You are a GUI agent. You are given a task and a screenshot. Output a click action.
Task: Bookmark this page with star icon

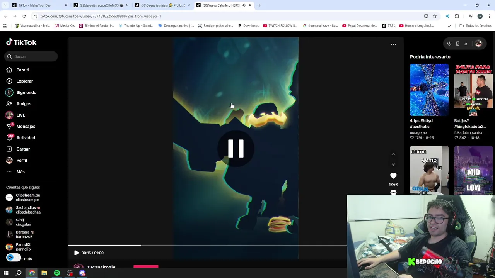[435, 16]
